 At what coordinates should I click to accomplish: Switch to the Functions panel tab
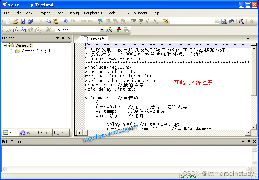[x=44, y=133]
